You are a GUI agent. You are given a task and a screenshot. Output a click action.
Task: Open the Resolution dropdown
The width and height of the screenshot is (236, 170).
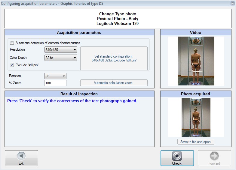point(61,50)
